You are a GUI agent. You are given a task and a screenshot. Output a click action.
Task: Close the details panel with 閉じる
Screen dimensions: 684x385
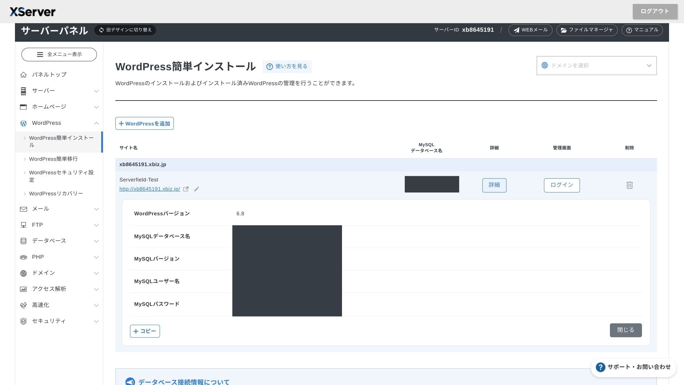[x=626, y=330]
